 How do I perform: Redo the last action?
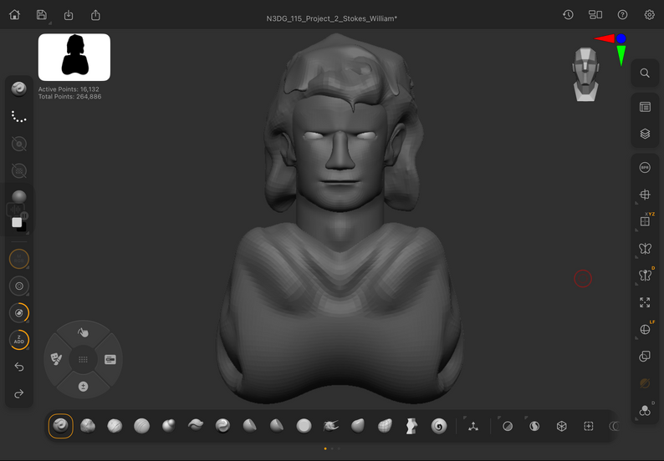(x=19, y=393)
